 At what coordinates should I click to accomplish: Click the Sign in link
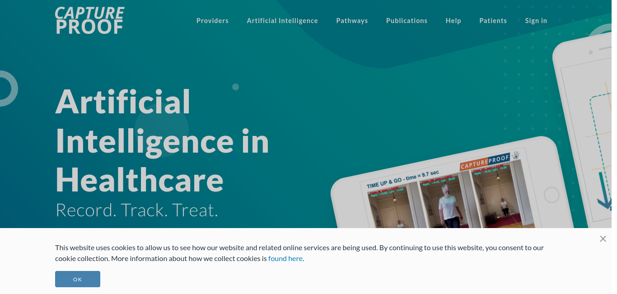(536, 21)
